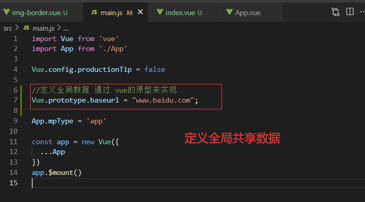
Task: Click the Vue logo icon on index.vue tab
Action: coord(160,12)
